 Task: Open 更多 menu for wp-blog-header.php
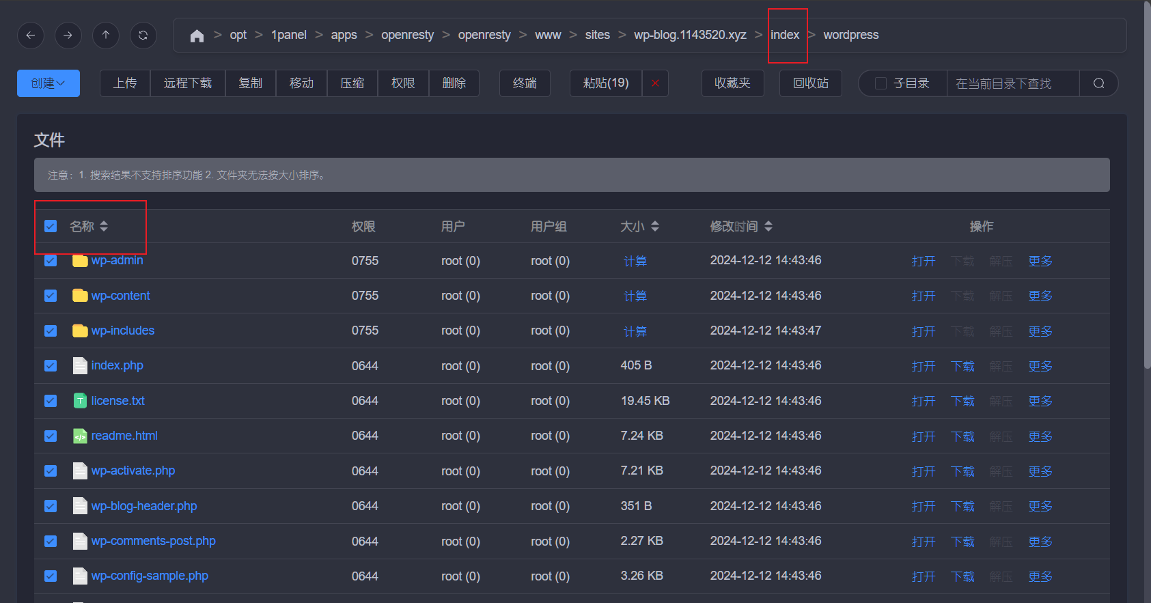[x=1040, y=506]
